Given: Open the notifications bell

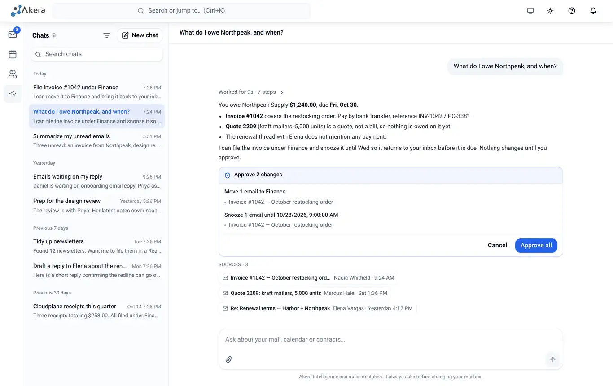Looking at the screenshot, I should pos(593,11).
